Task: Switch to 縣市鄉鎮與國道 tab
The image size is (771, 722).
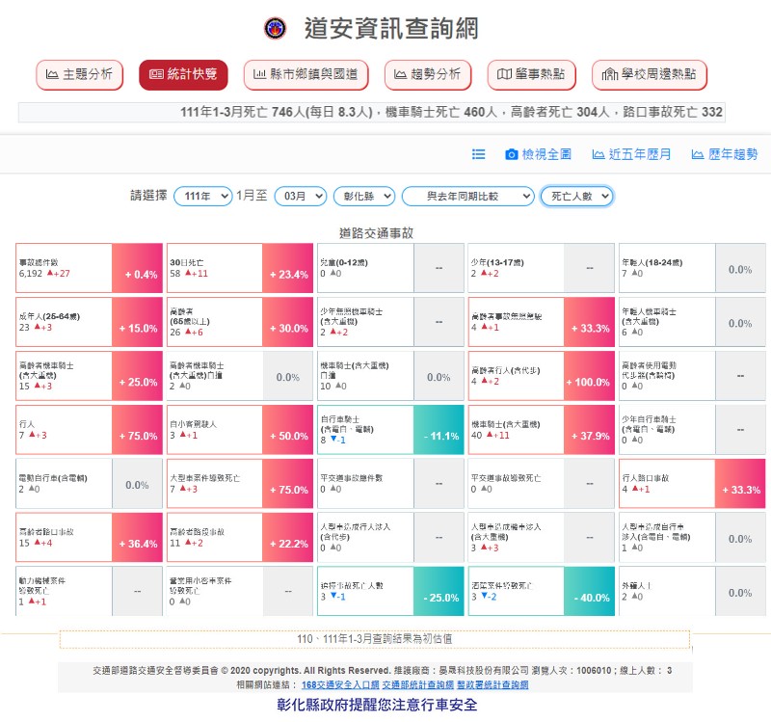Action: click(306, 75)
